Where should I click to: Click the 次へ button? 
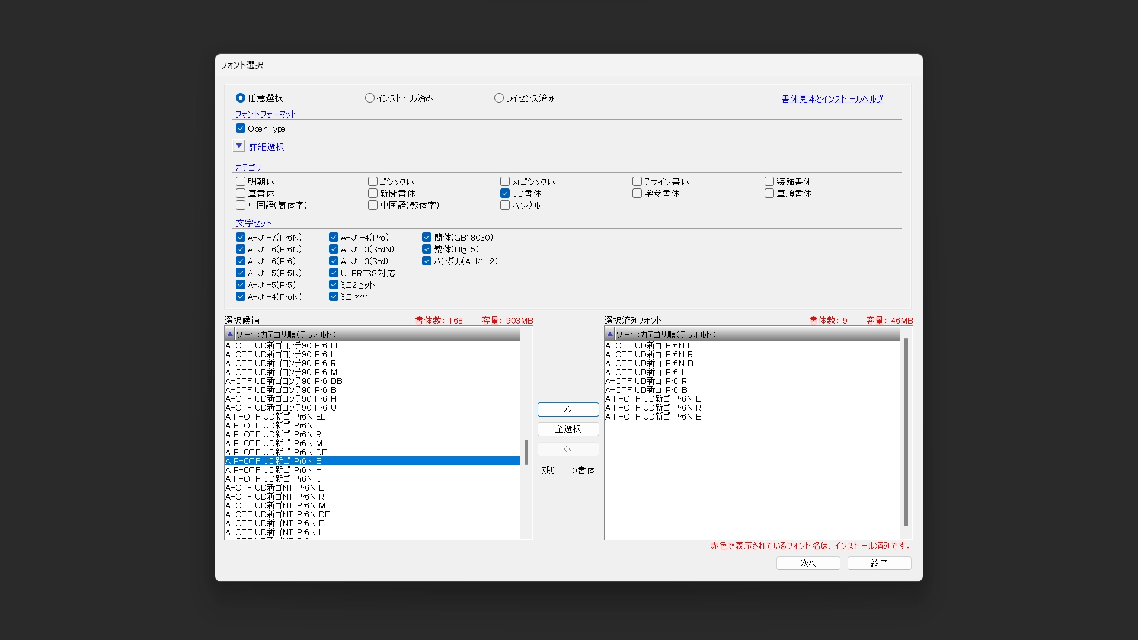click(x=808, y=564)
